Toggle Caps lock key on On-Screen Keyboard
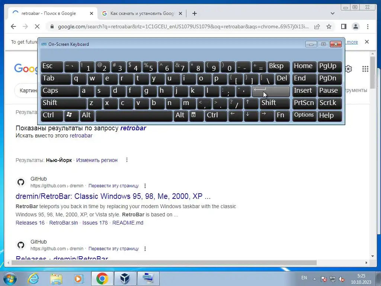 tap(60, 91)
